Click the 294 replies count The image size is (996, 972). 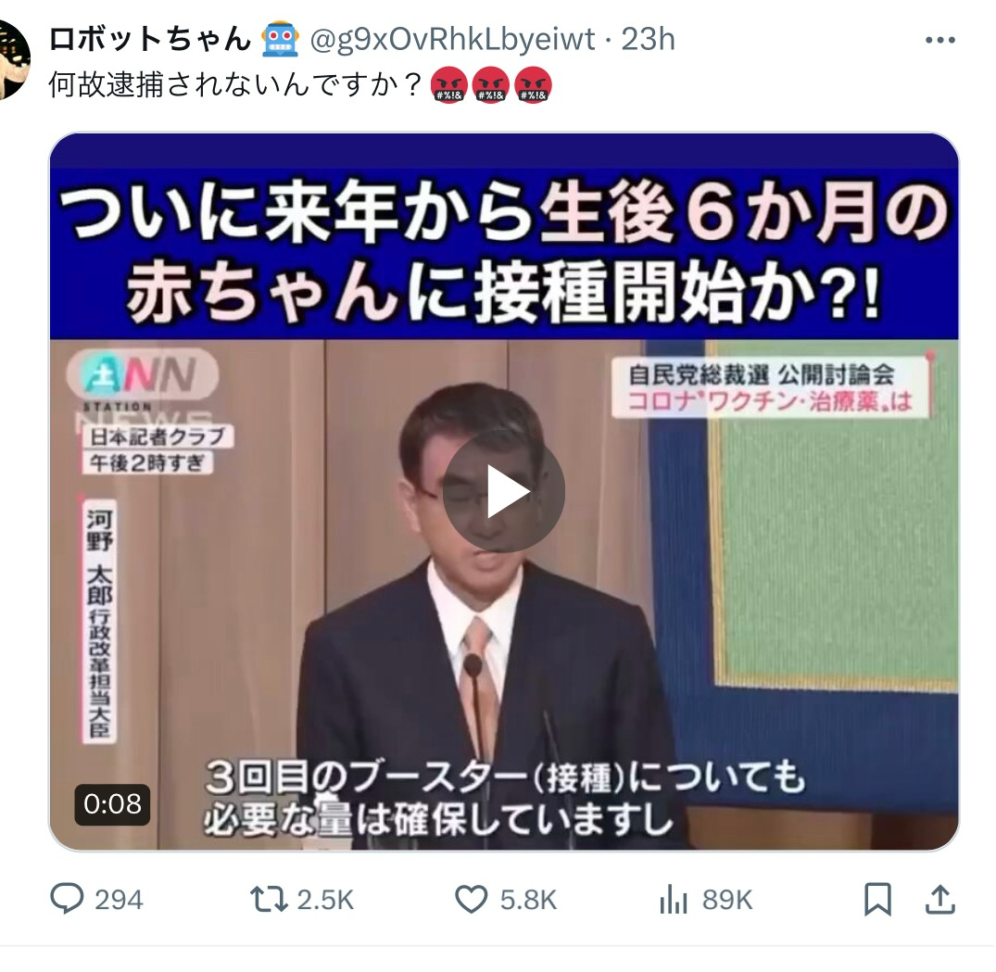[119, 901]
